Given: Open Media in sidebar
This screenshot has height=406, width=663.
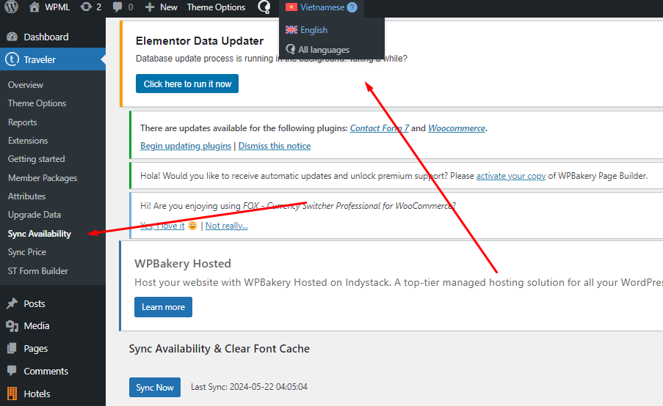Looking at the screenshot, I should [x=37, y=326].
